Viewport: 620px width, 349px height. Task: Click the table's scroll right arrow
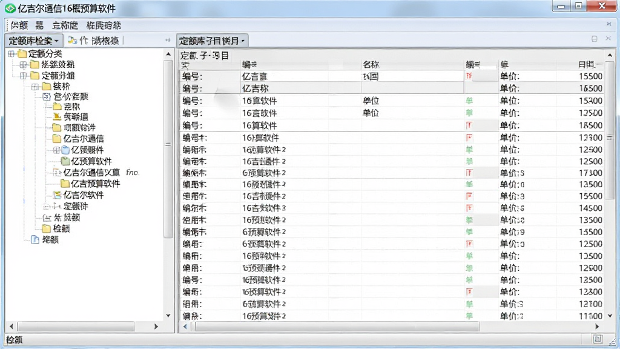coord(597,327)
